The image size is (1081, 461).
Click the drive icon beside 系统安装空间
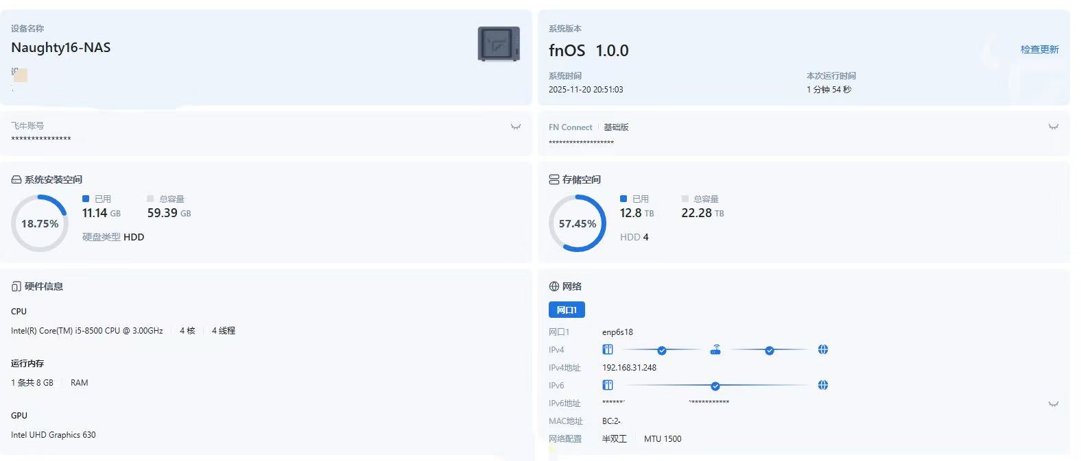(x=16, y=179)
